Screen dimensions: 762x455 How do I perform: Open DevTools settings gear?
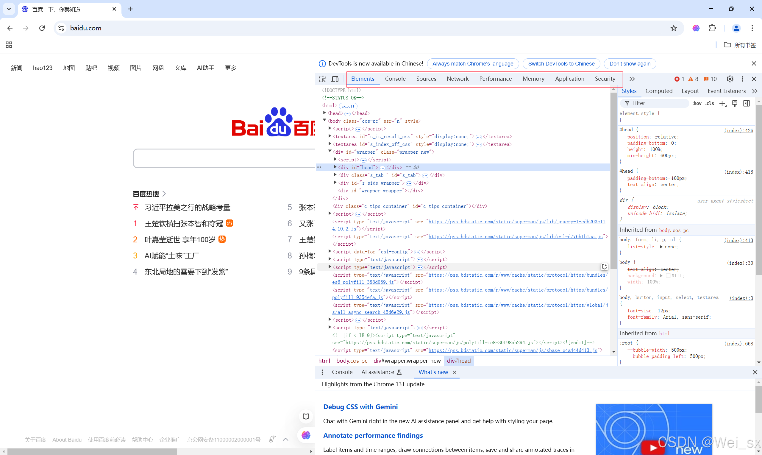click(x=730, y=79)
